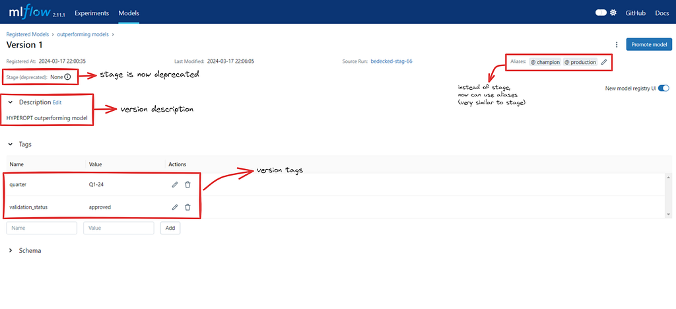
Task: Toggle the dark mode switch in header
Action: 601,13
